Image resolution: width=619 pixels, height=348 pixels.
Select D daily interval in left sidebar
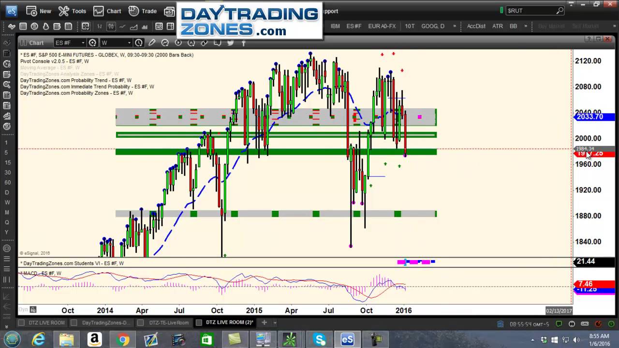(7, 192)
